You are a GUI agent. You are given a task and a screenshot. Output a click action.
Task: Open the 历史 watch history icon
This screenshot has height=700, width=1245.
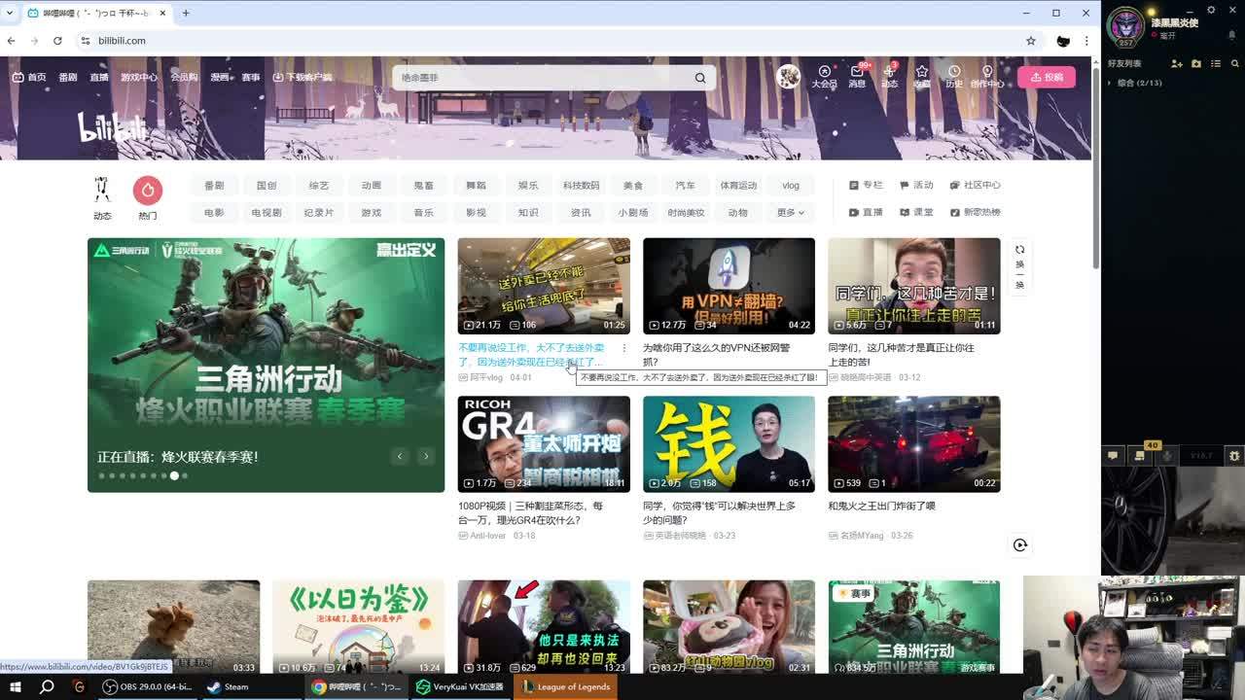click(x=954, y=76)
